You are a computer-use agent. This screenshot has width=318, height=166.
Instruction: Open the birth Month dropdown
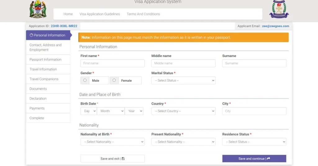tap(111, 111)
